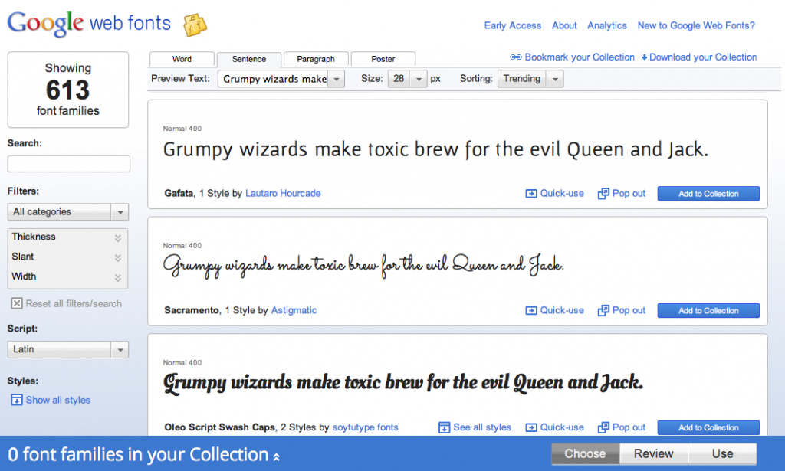Click in the Search input field
This screenshot has width=785, height=471.
tap(68, 164)
